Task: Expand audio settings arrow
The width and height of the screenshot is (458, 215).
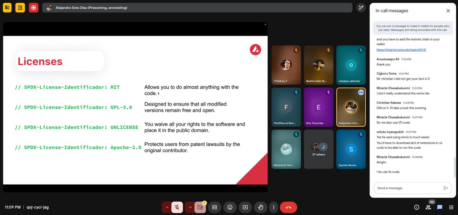Action: point(167,207)
